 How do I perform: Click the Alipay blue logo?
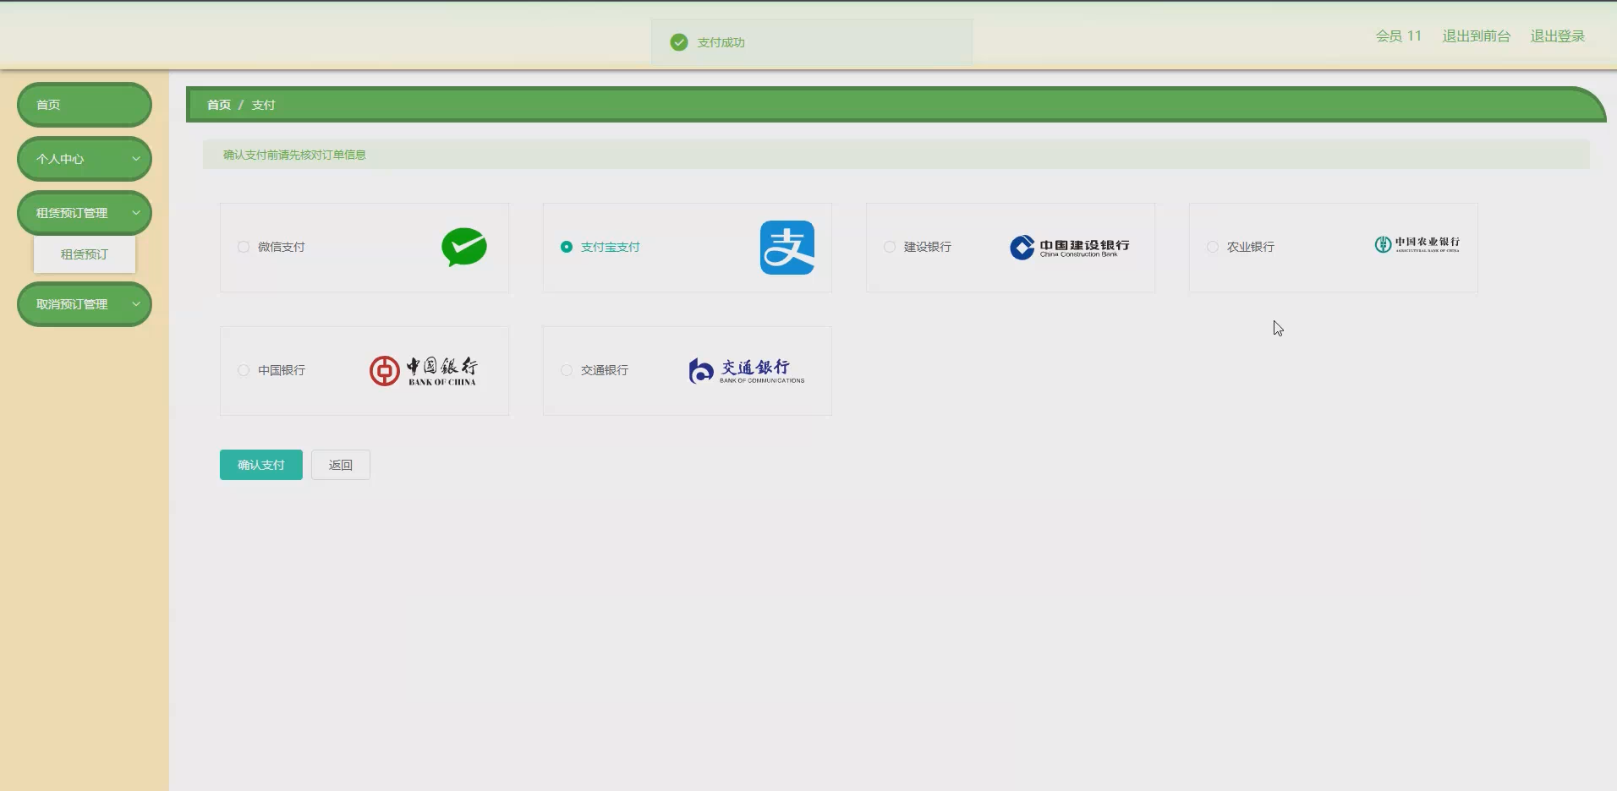(x=787, y=248)
